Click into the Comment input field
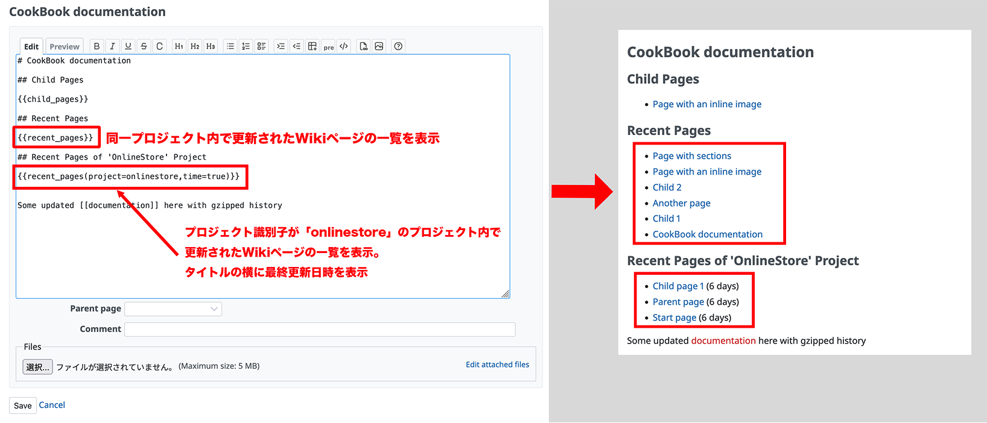Viewport: 987px width, 423px height. [320, 329]
